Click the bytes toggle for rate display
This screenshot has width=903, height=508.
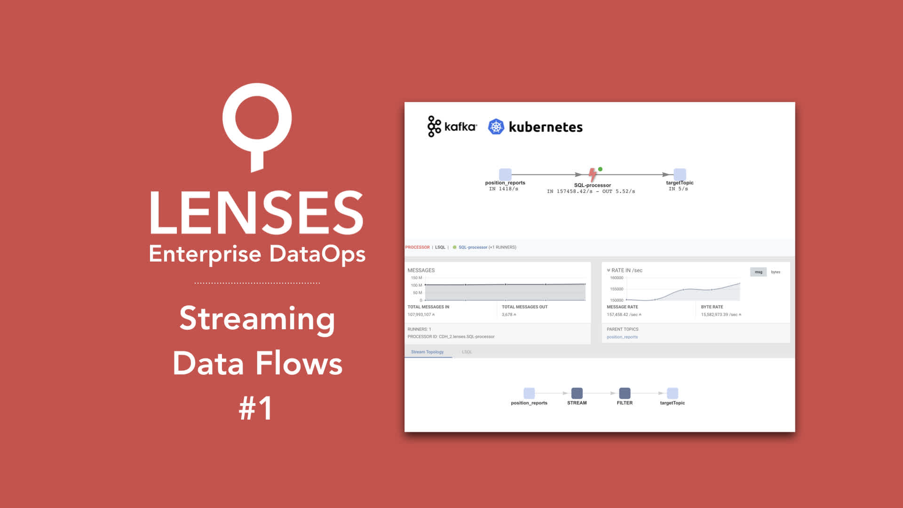[776, 271]
